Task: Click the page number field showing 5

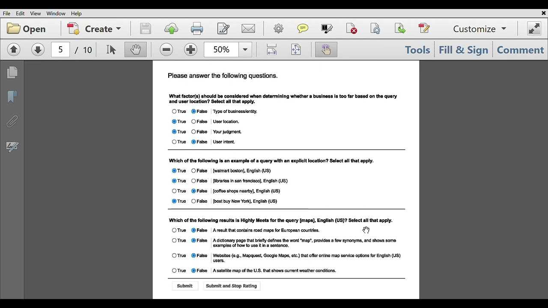Action: point(60,50)
